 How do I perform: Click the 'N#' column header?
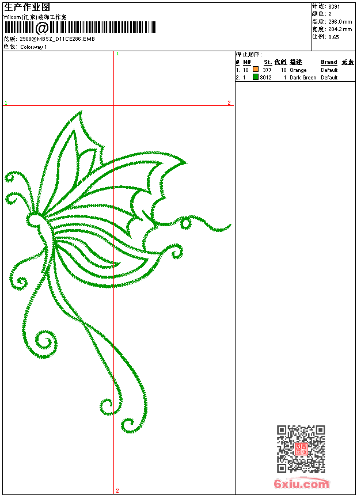click(247, 62)
